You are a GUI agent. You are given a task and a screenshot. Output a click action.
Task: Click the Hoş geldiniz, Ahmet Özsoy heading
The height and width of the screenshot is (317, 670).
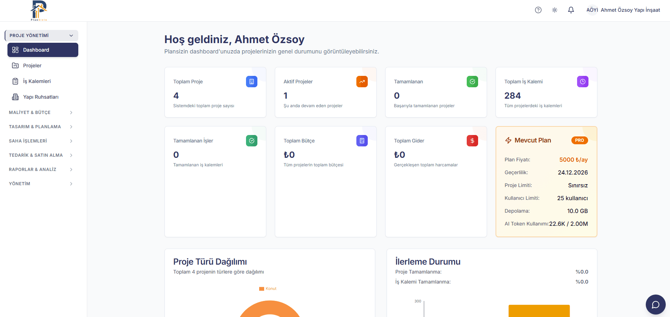(234, 39)
